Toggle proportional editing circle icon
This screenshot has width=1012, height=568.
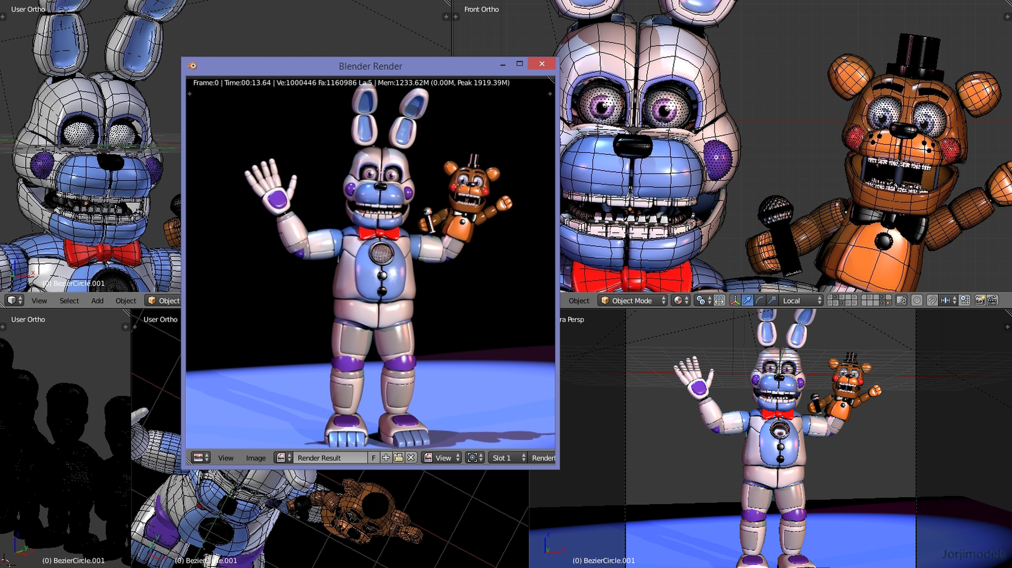916,300
